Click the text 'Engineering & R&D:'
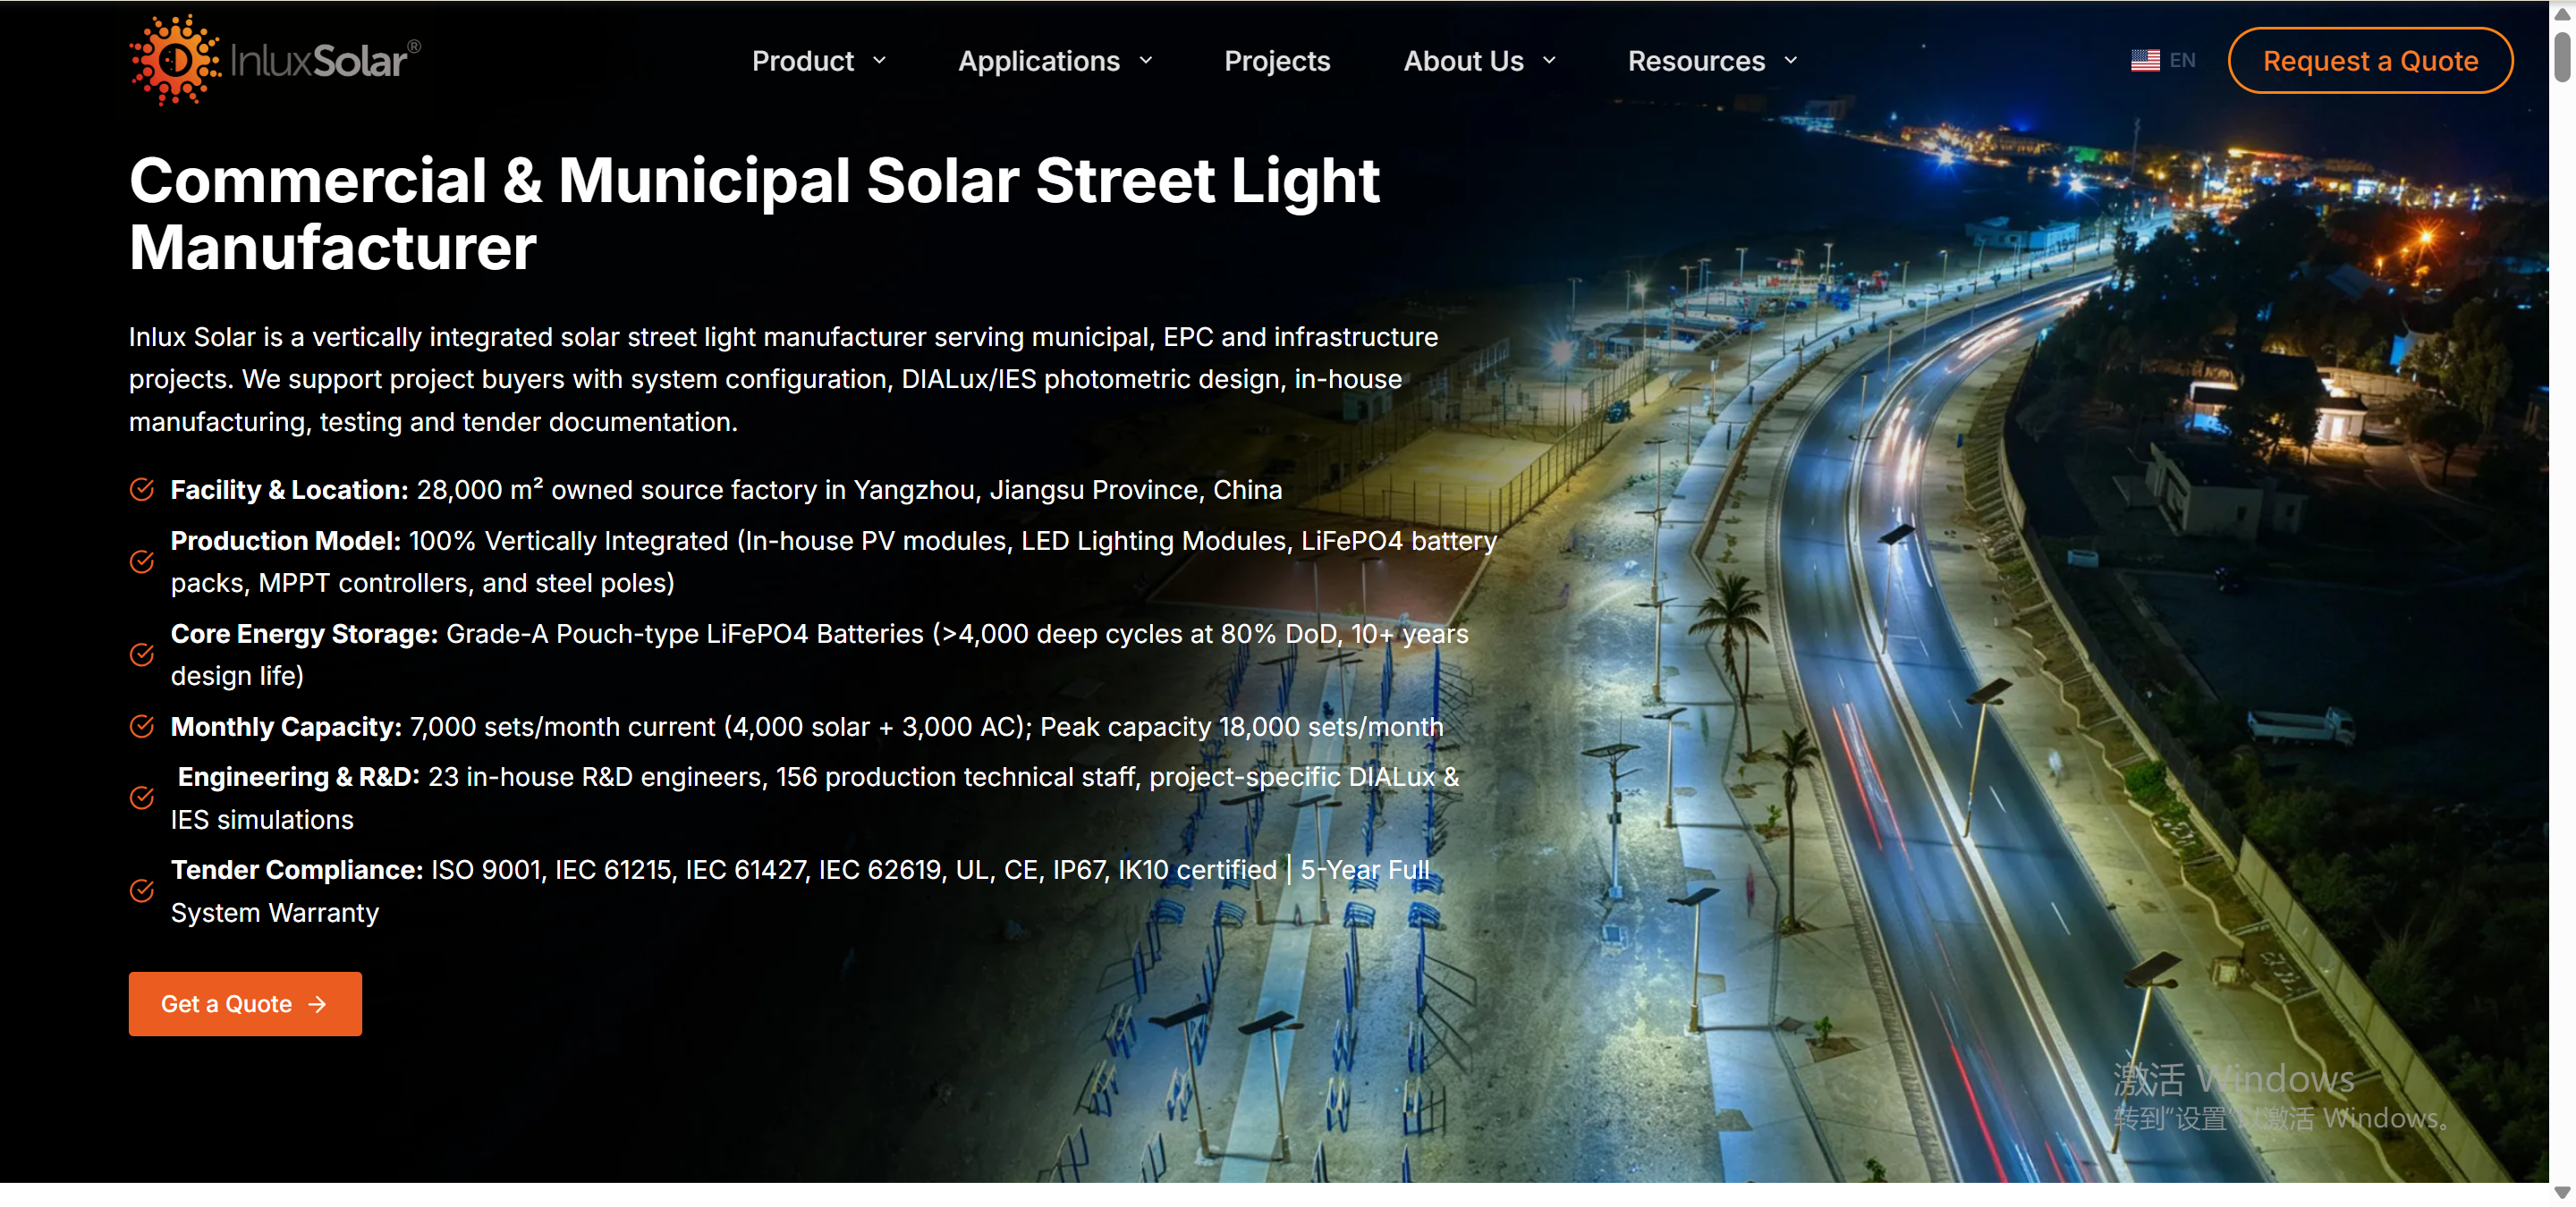Screen dimensions: 2576x1207 click(x=299, y=776)
